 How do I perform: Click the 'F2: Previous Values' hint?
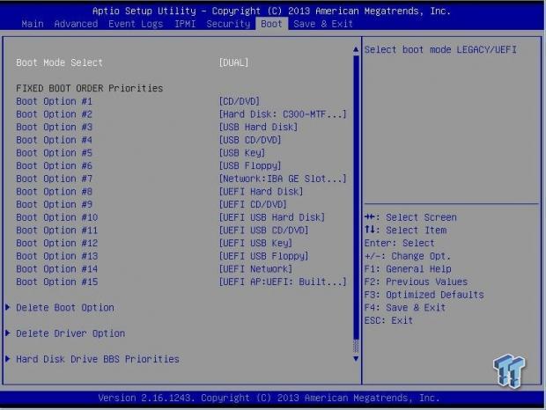point(416,282)
